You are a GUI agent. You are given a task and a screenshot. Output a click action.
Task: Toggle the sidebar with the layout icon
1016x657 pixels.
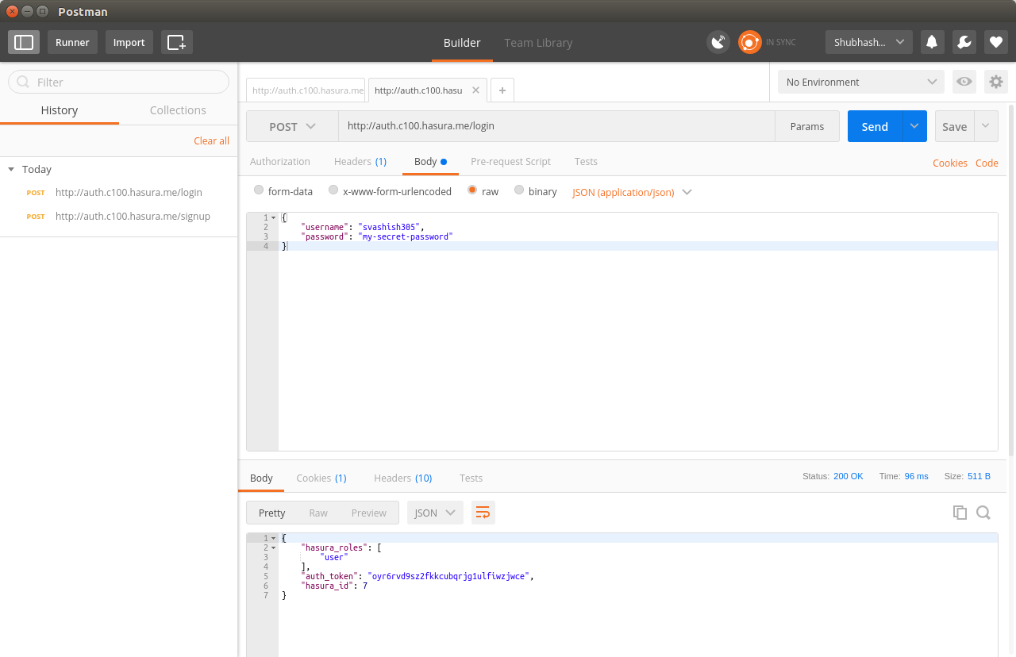[23, 41]
